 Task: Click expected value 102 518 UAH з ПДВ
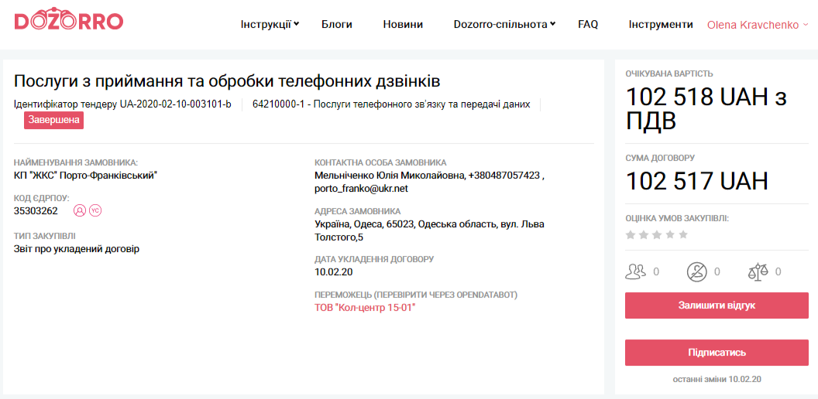(x=706, y=109)
